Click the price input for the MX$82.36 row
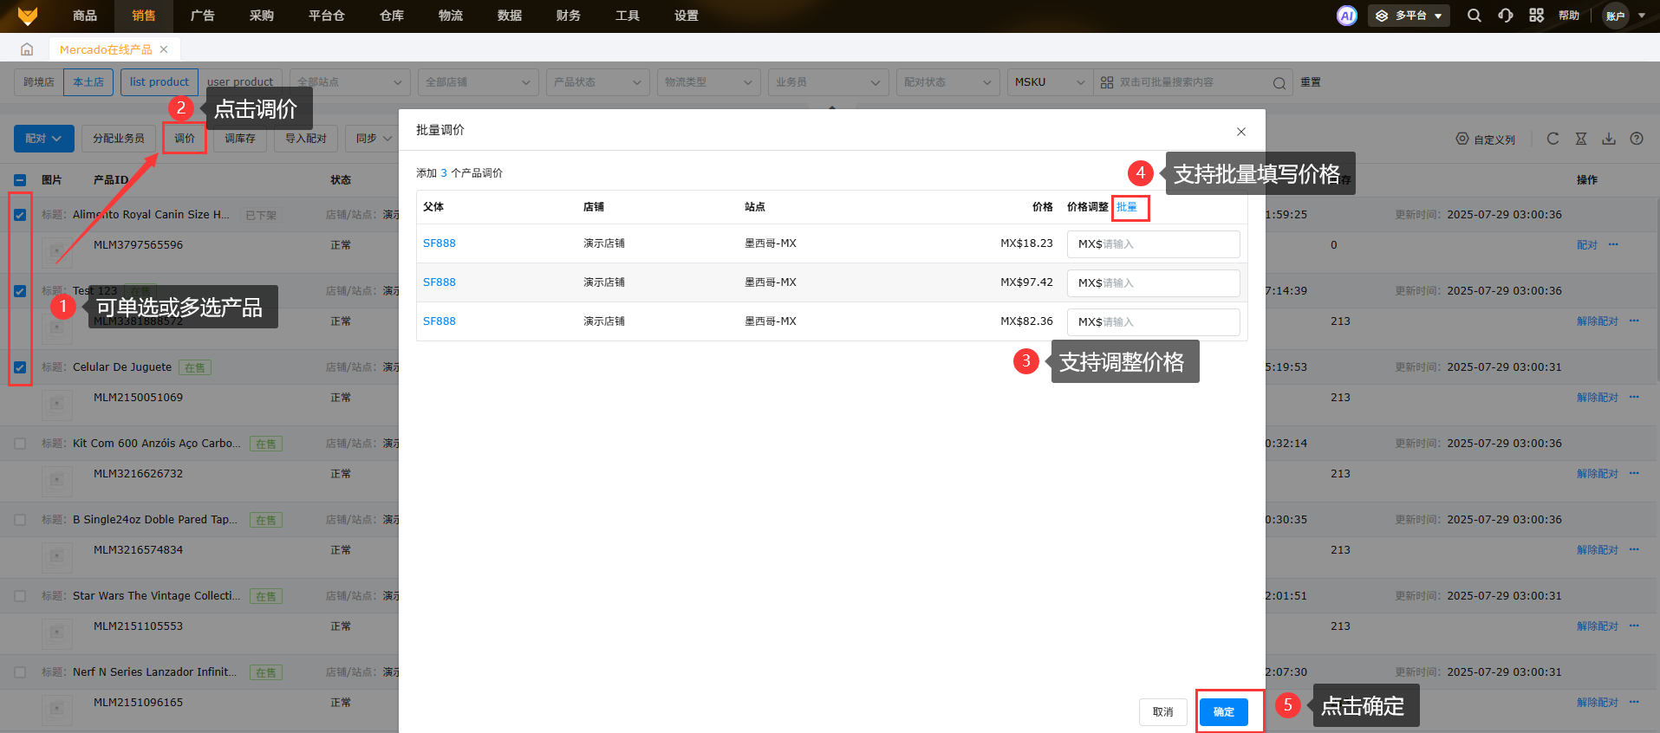 tap(1154, 322)
